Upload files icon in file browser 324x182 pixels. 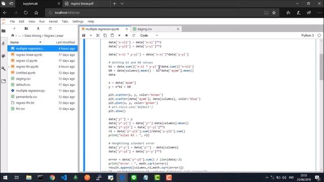point(38,28)
